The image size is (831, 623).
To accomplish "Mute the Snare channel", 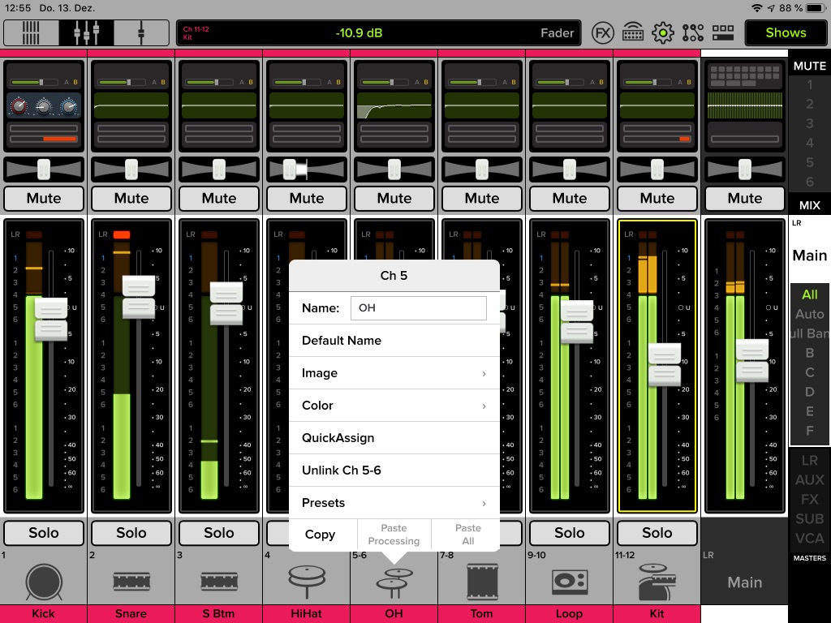I will tap(131, 198).
